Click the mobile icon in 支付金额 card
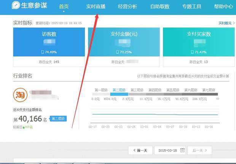Viewport: 236px width, 164px height. (118, 52)
